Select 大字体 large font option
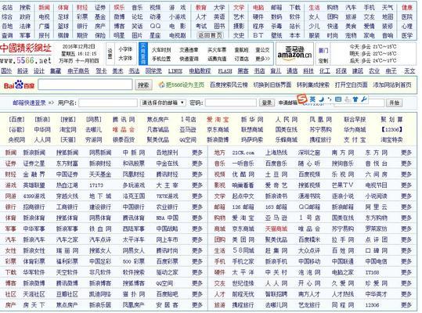The width and height of the screenshot is (422, 313). point(125,58)
